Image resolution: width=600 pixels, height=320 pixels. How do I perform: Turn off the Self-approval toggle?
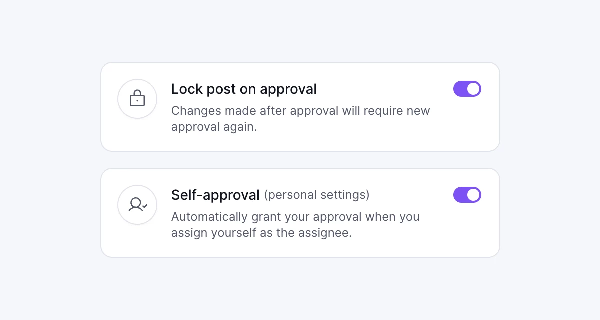coord(467,195)
